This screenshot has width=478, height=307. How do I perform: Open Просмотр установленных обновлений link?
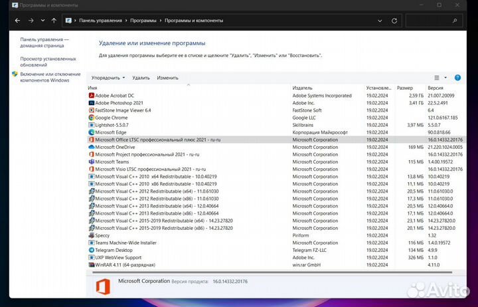(x=45, y=62)
